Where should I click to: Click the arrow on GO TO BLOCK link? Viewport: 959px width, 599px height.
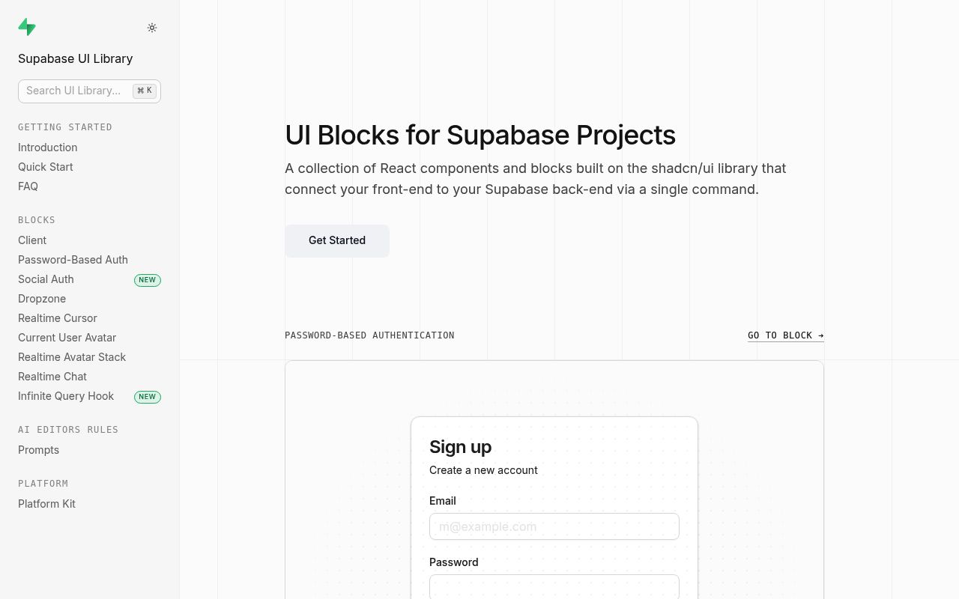[820, 335]
